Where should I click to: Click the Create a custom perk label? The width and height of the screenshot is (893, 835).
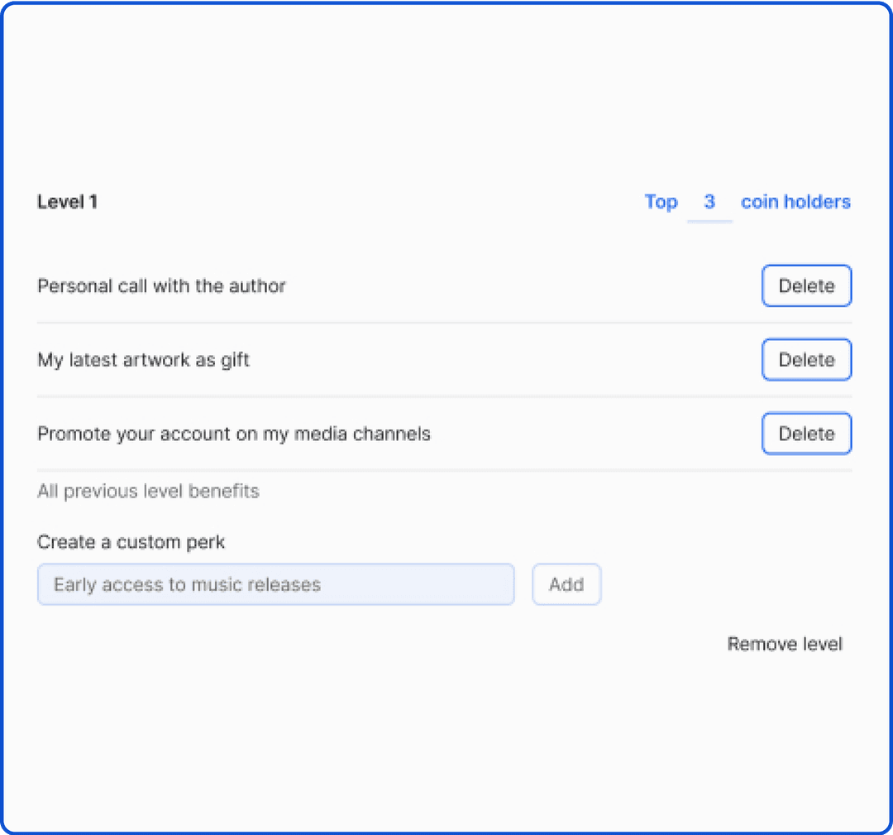click(131, 542)
